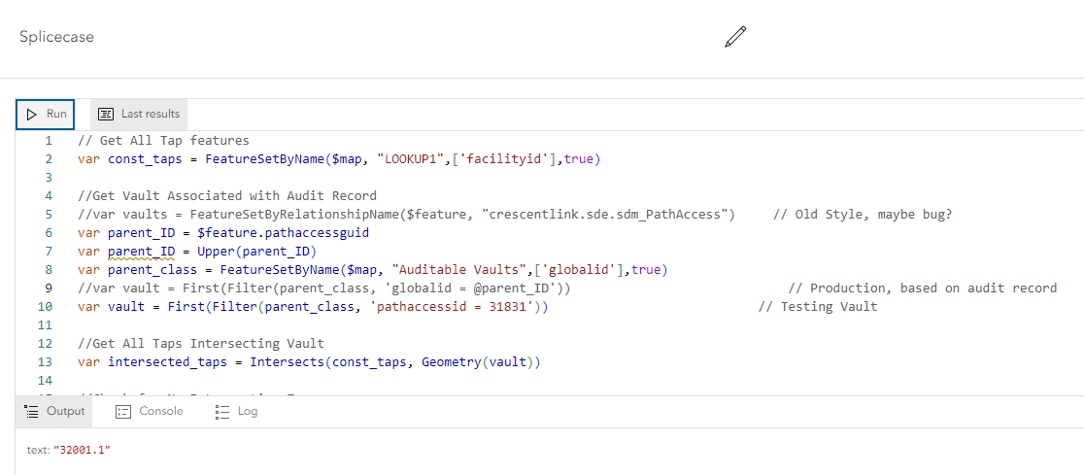Click the "//Get Vault Associated with Audit Record" comment
This screenshot has height=475, width=1084.
pos(227,195)
